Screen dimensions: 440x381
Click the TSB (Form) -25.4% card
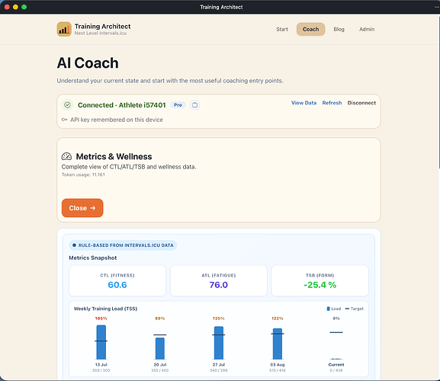click(x=320, y=280)
